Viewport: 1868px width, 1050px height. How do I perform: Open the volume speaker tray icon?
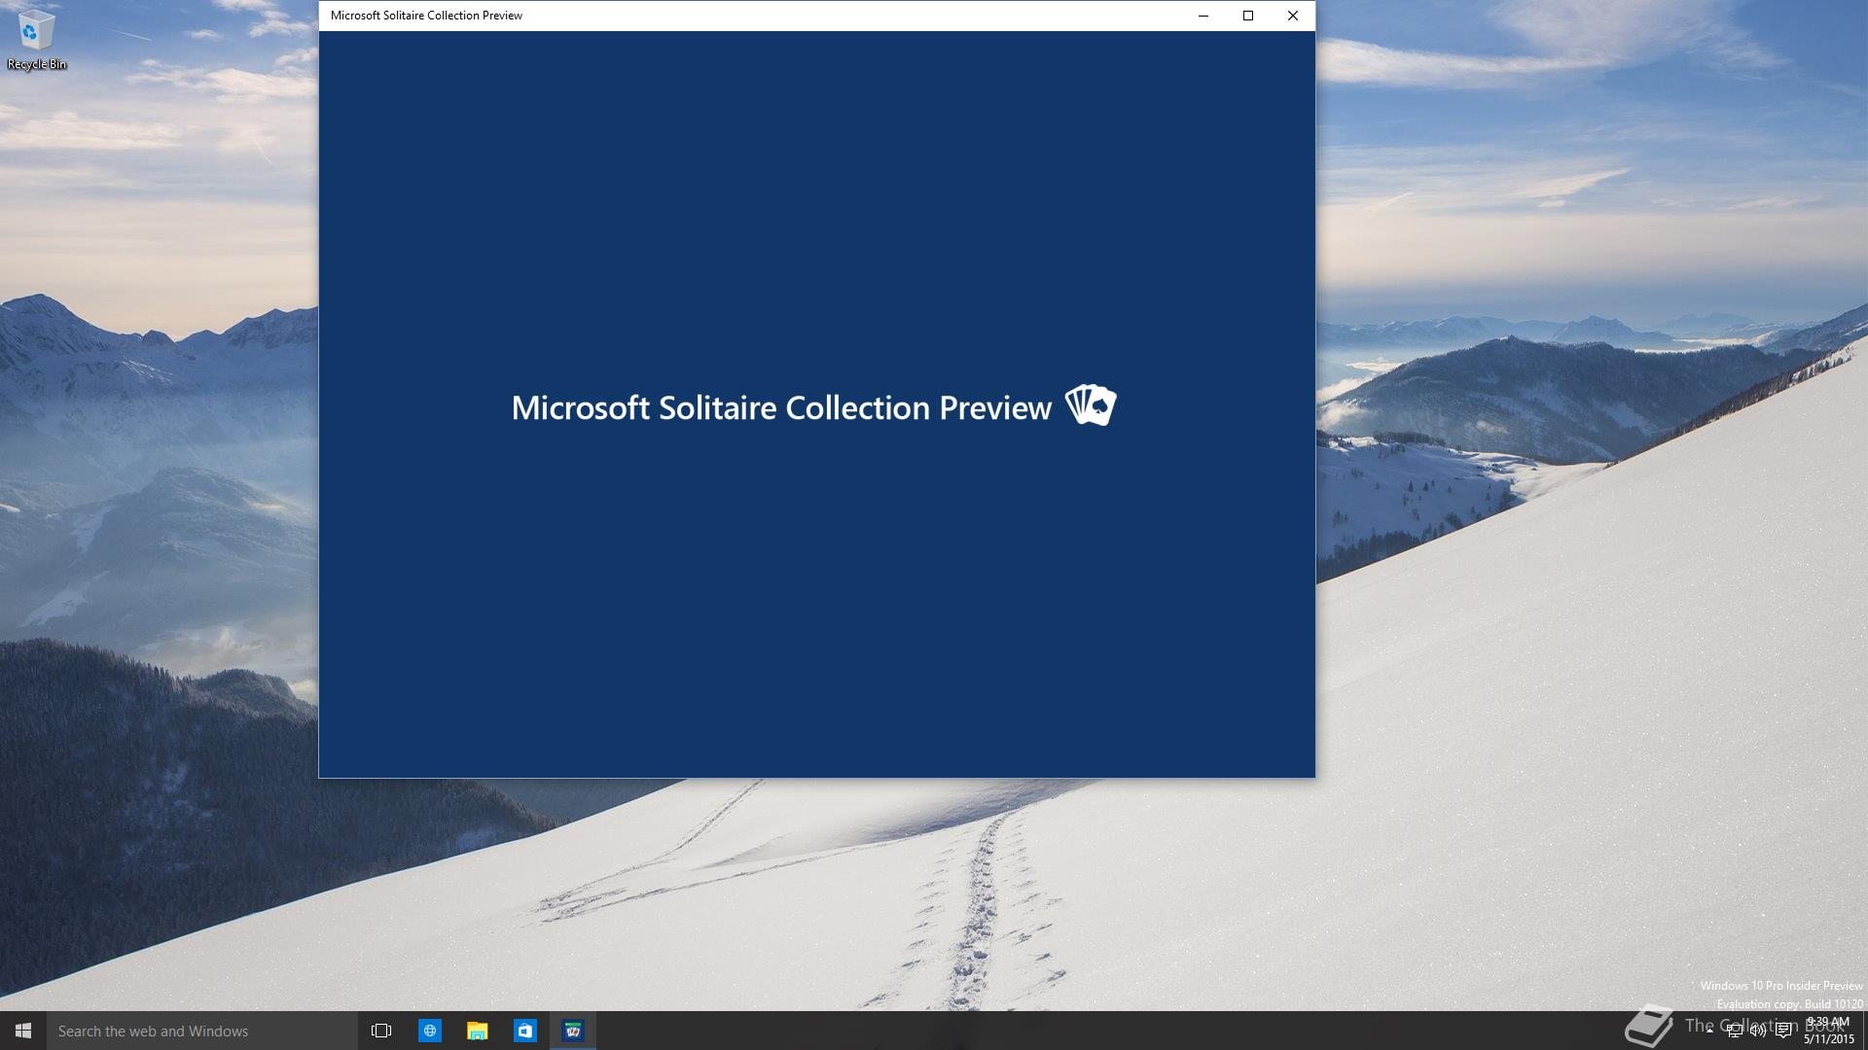(1758, 1032)
